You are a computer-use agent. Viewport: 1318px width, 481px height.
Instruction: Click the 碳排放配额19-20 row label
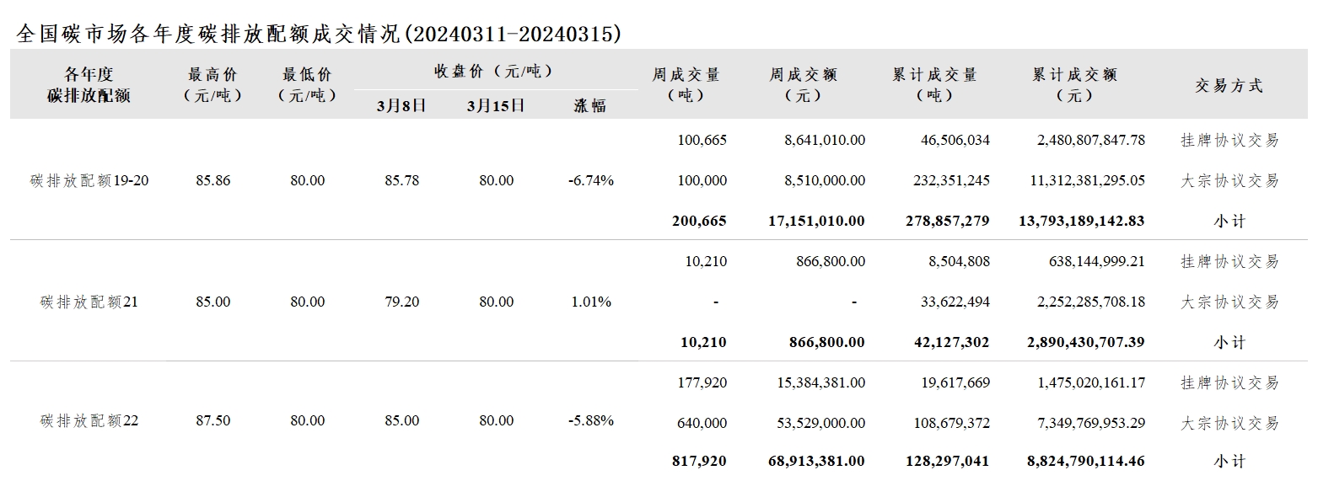[89, 180]
